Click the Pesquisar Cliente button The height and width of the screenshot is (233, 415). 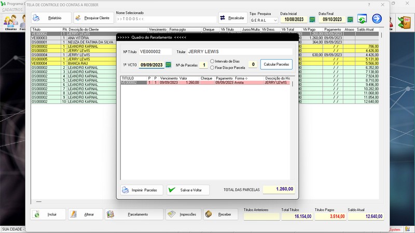(94, 18)
